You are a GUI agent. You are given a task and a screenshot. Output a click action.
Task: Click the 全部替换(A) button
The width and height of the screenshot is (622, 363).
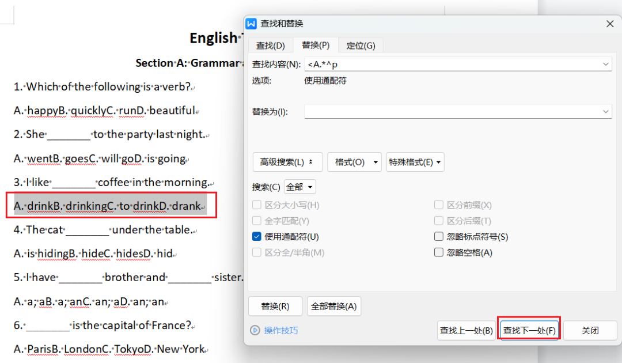pyautogui.click(x=333, y=307)
